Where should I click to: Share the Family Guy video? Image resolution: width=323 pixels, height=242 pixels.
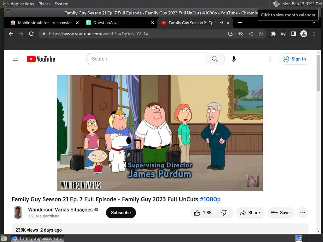tap(250, 213)
